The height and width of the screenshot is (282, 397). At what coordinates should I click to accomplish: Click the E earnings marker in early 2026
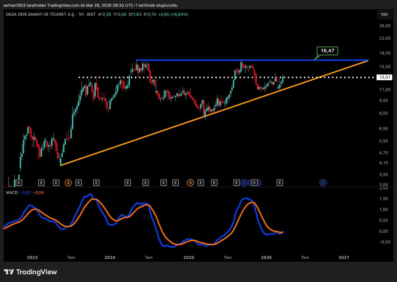click(280, 182)
